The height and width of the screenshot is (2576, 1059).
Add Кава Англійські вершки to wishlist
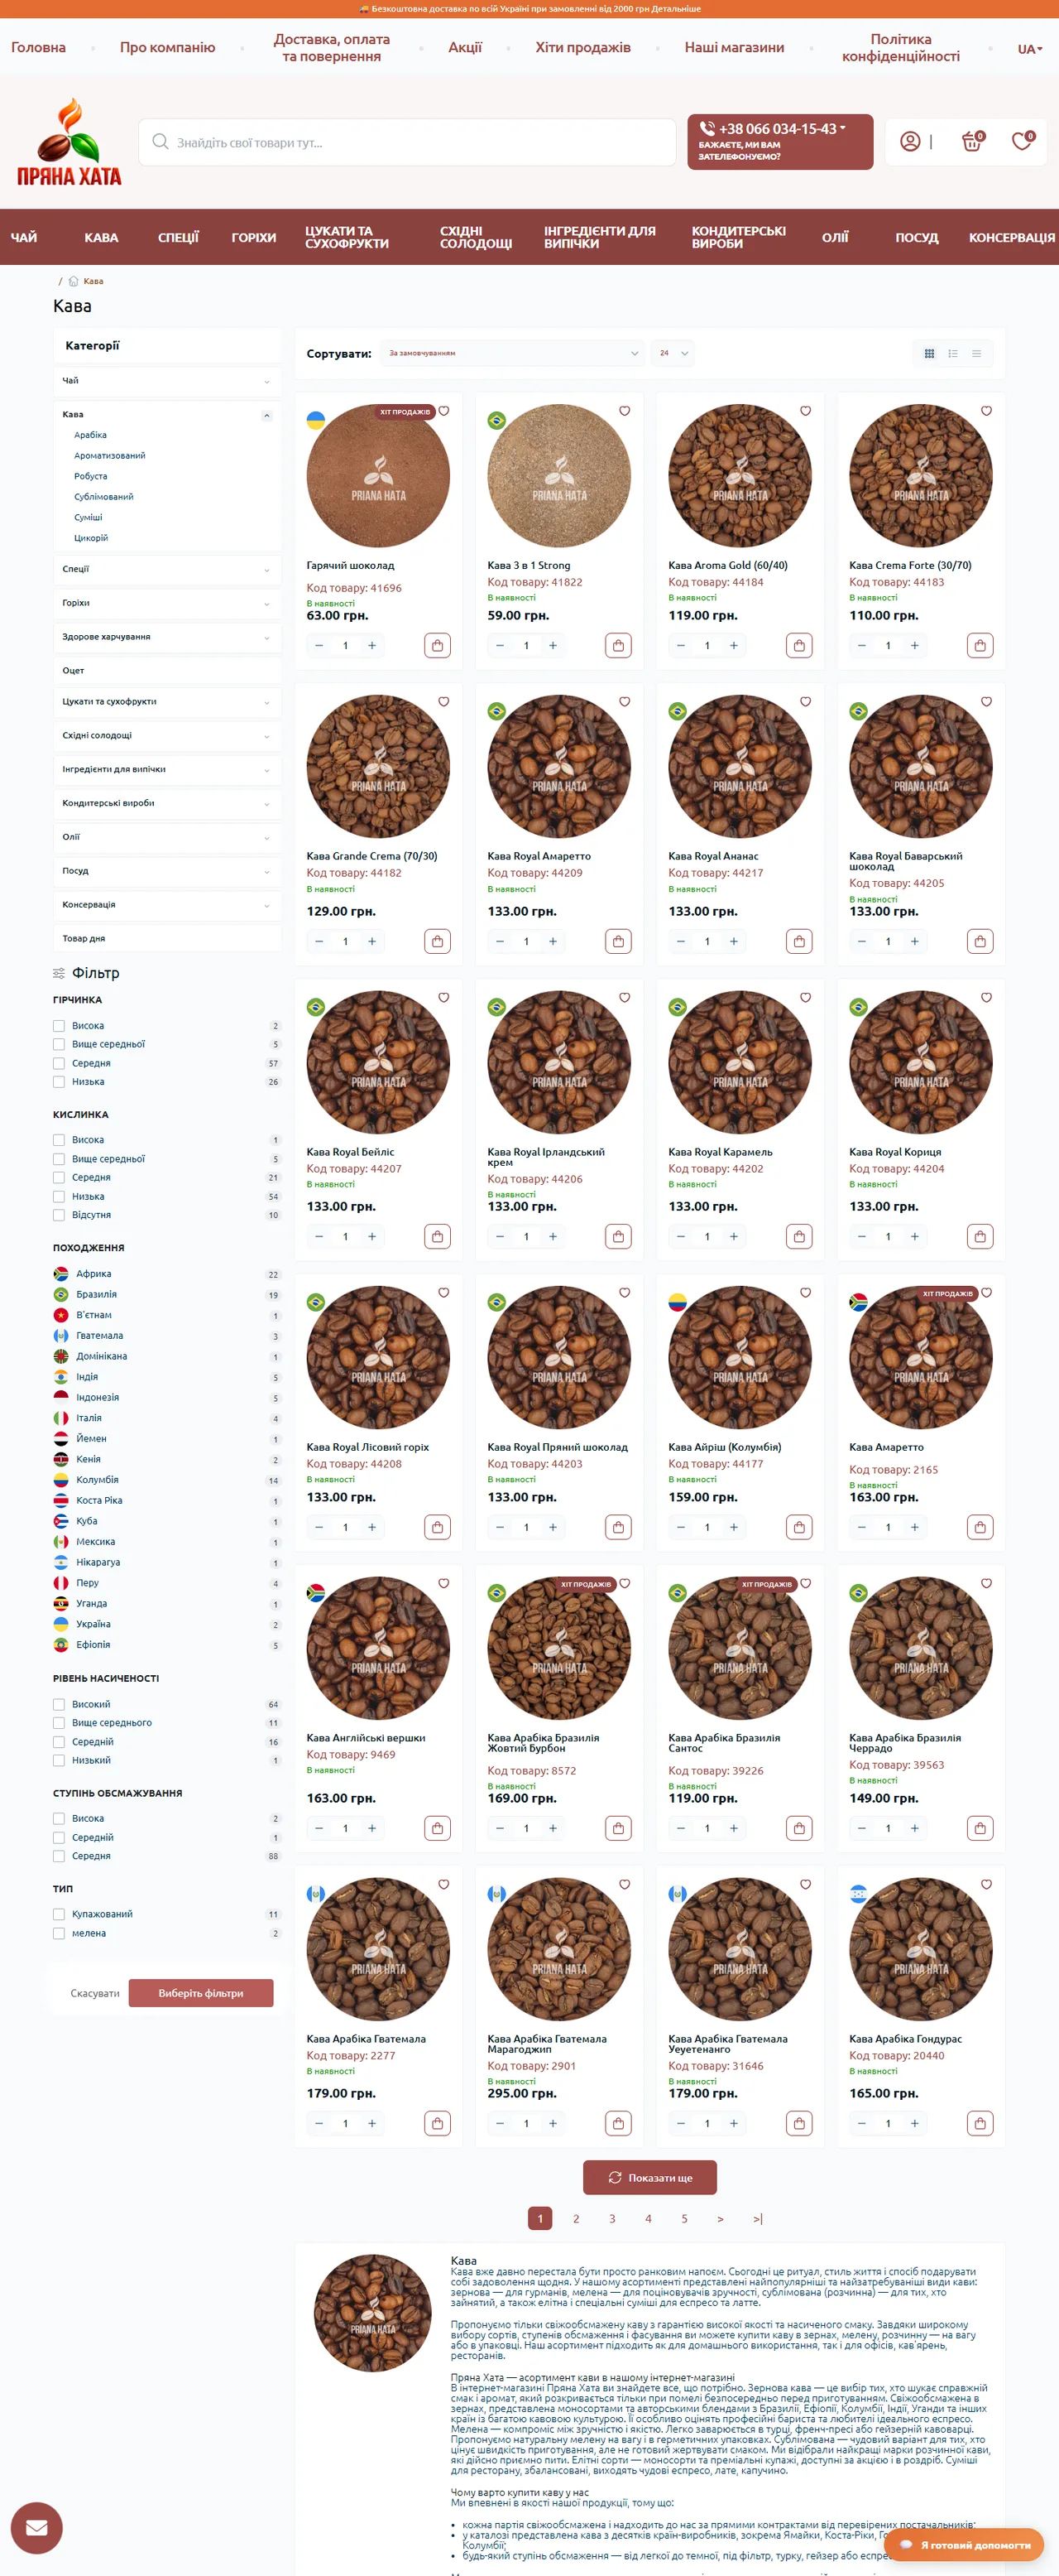tap(443, 1583)
